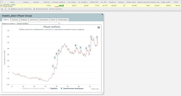Toggle 'Прибыль за минусом рейка' legend series
The height and width of the screenshot is (96, 181).
click(32, 89)
